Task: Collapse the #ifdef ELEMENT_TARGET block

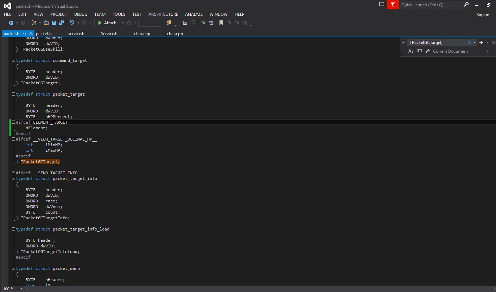Action: click(x=13, y=122)
